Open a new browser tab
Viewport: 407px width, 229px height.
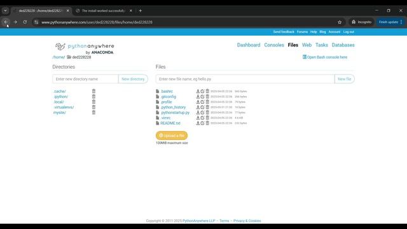[141, 11]
